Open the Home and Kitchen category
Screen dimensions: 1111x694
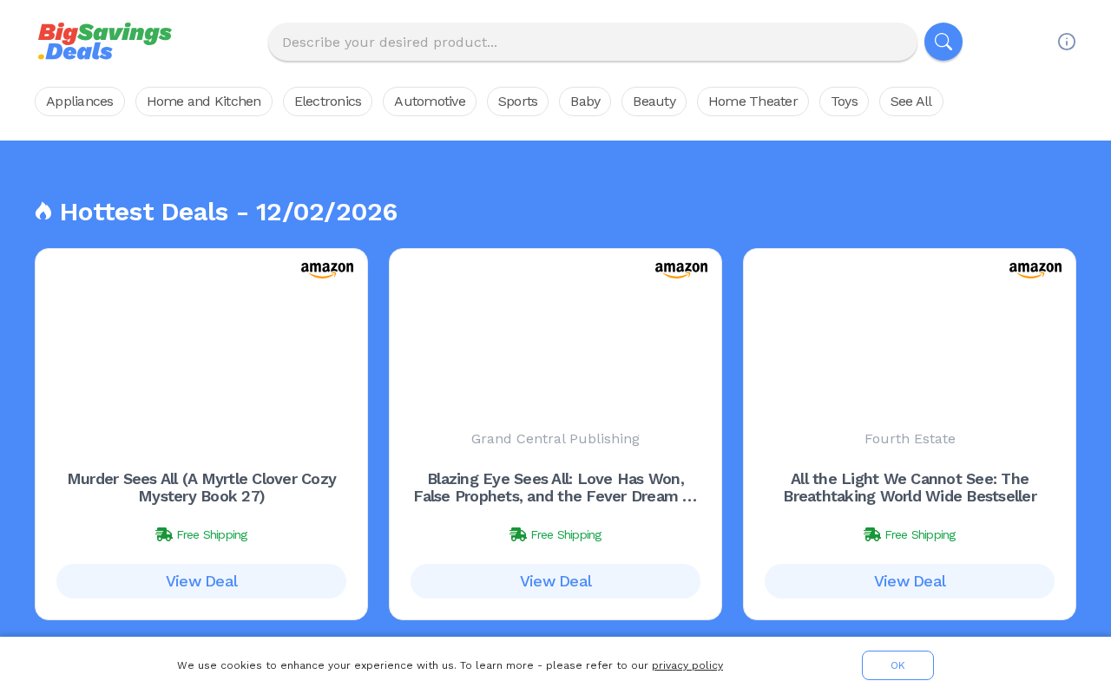click(204, 101)
